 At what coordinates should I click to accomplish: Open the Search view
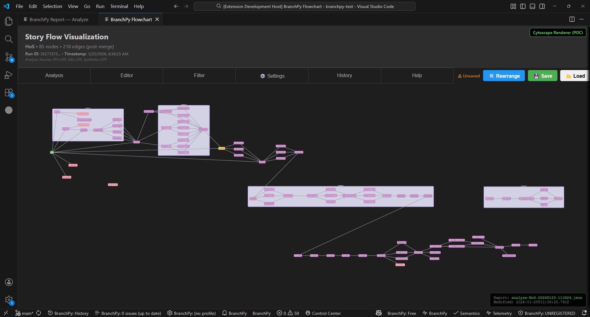click(x=9, y=39)
